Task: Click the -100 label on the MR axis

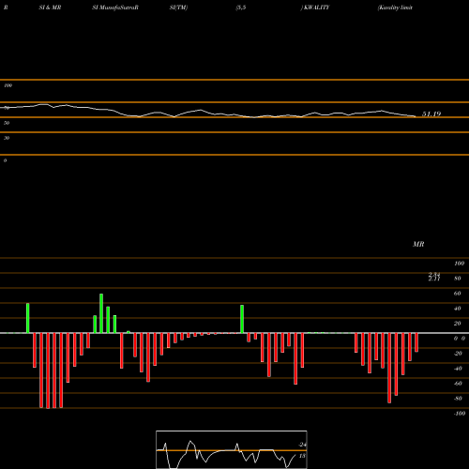Action: 460,414
